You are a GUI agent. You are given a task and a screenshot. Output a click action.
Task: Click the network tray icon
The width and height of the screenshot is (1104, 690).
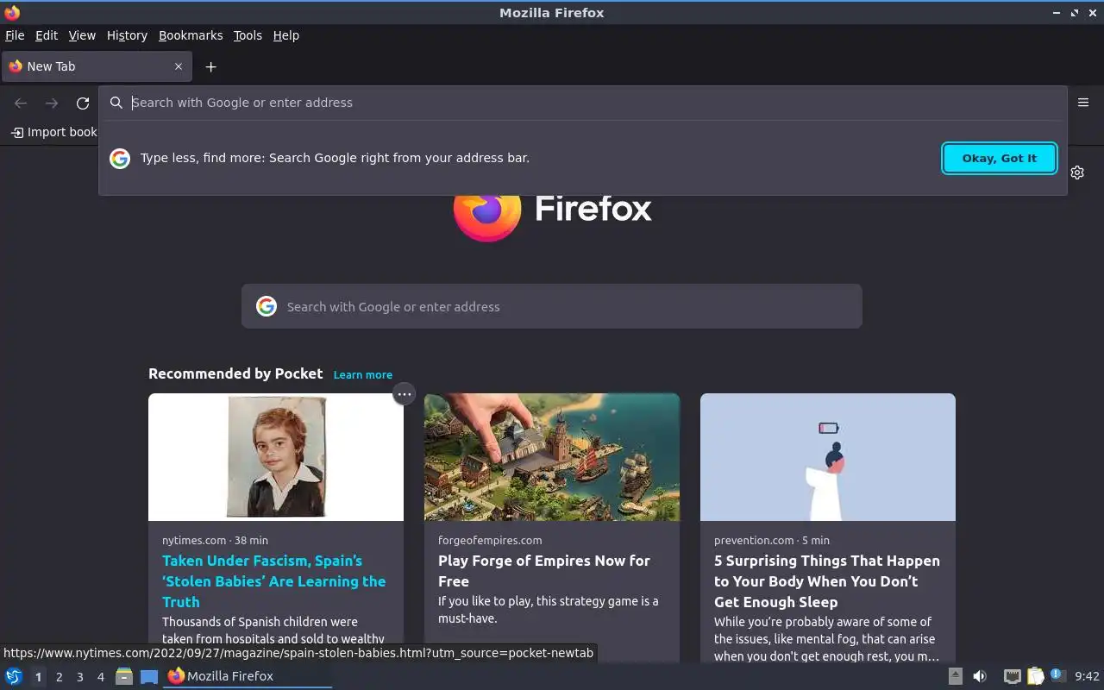tap(1013, 676)
